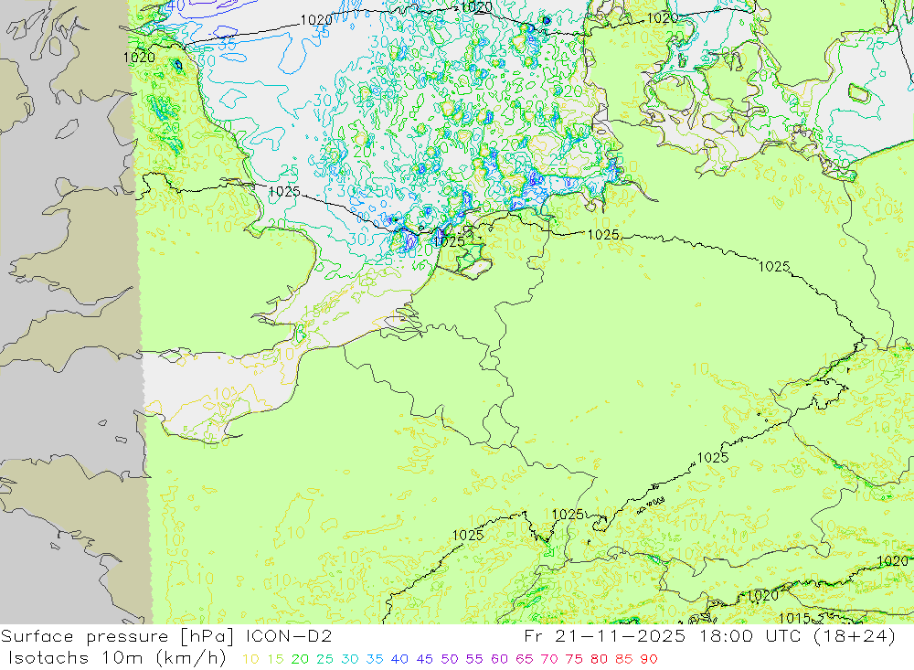
Task: Select legend value 70 in isotachs scale
Action: pos(549,659)
